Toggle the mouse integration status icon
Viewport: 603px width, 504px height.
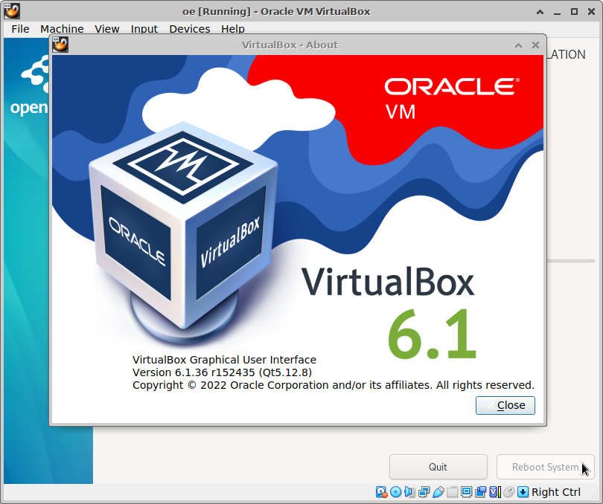509,492
